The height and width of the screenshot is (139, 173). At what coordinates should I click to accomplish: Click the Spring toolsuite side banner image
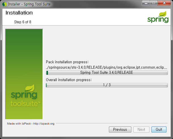(24, 74)
